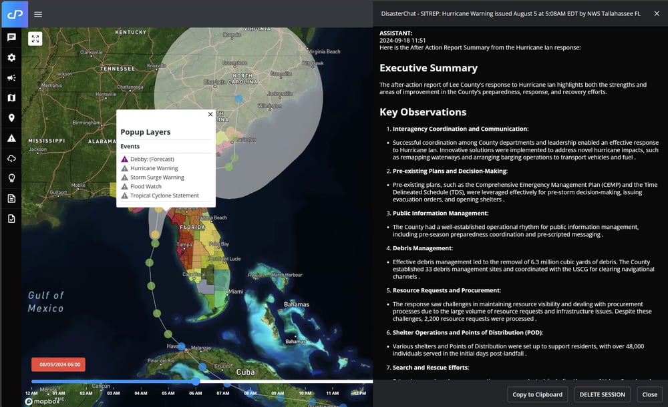The image size is (668, 407).
Task: Click the megaphone announcements icon
Action: [x=11, y=77]
